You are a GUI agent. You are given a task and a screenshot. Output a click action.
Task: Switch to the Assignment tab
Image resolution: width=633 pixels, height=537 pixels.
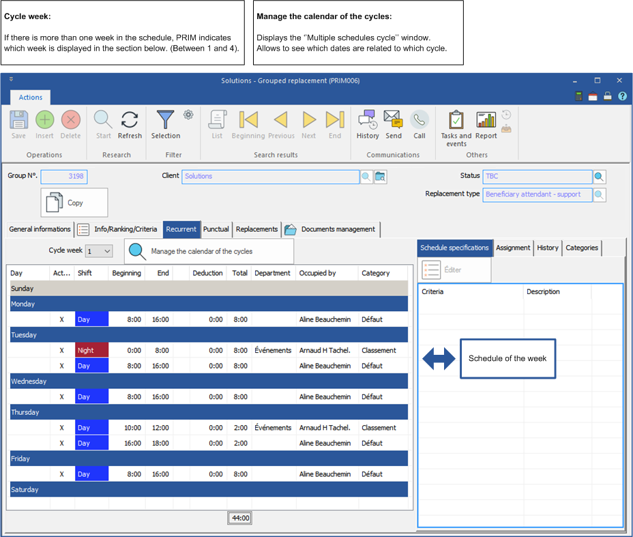[x=513, y=248]
